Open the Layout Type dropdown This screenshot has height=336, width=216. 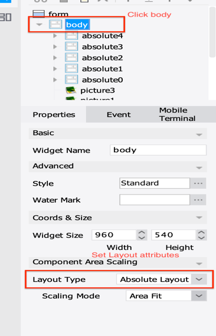199,279
